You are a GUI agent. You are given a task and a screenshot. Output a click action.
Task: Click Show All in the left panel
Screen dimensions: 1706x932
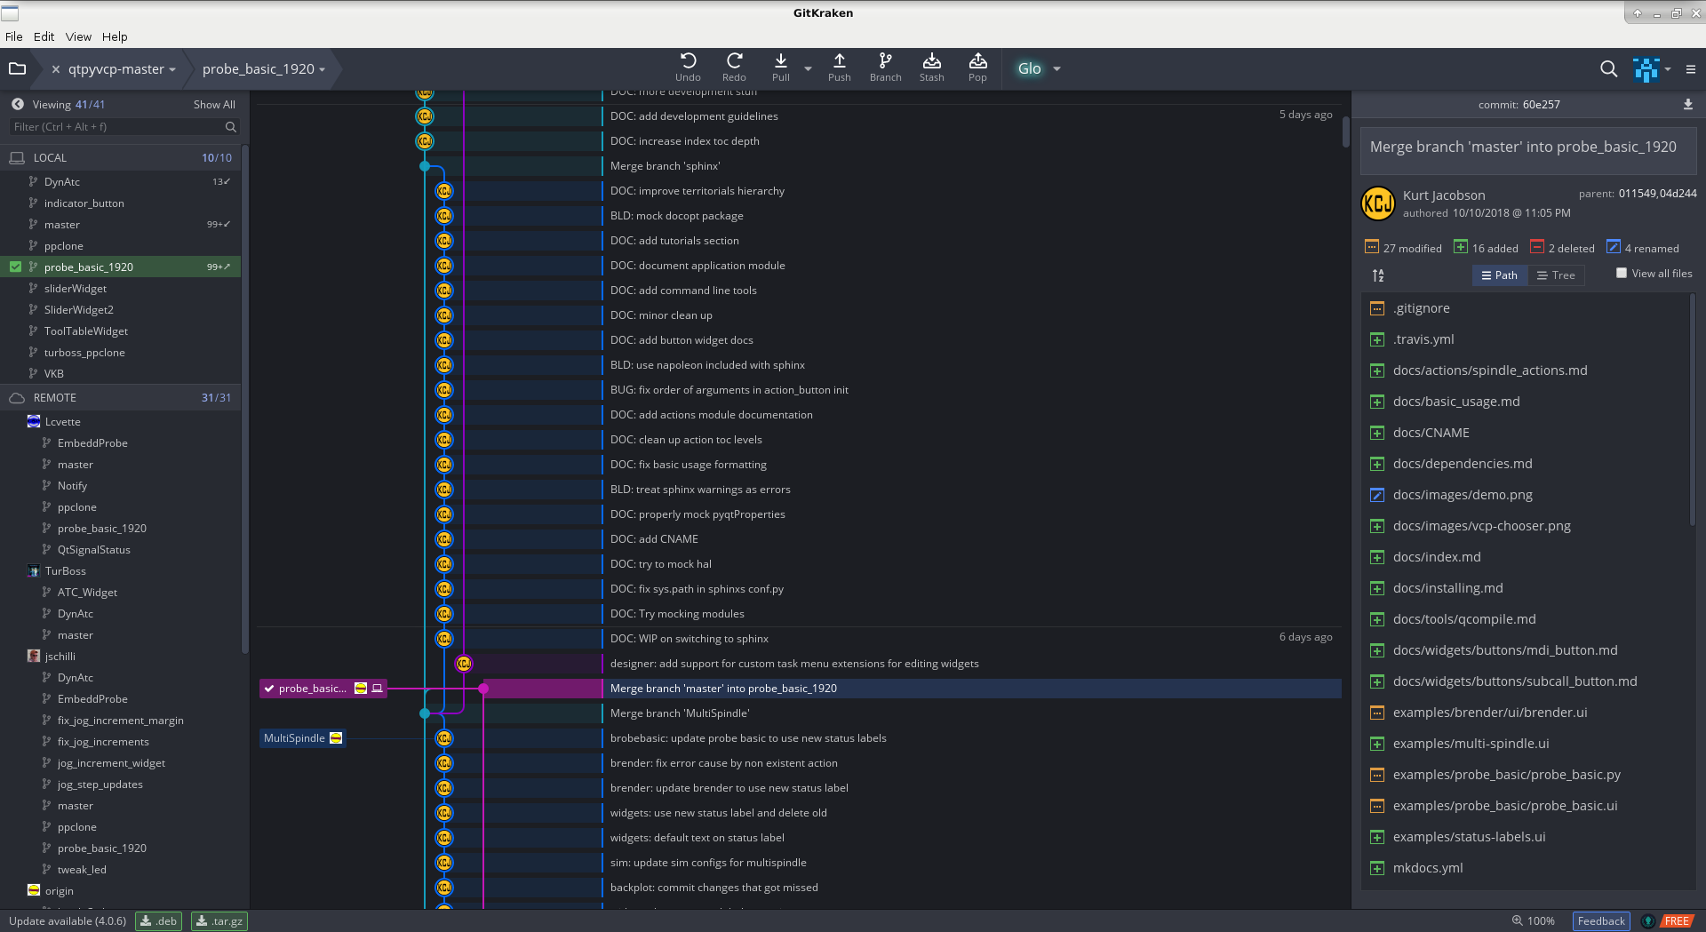214,104
